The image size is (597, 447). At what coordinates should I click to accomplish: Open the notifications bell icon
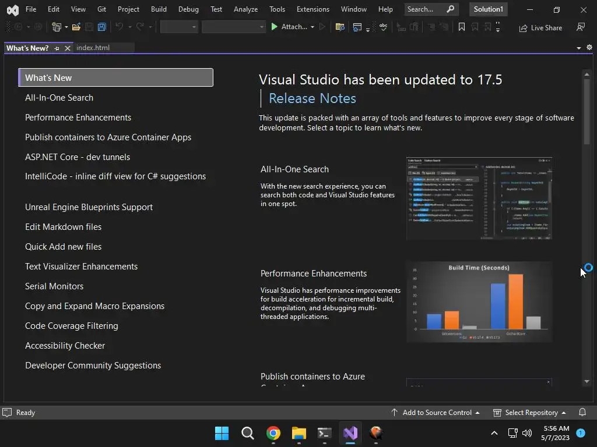tap(582, 413)
